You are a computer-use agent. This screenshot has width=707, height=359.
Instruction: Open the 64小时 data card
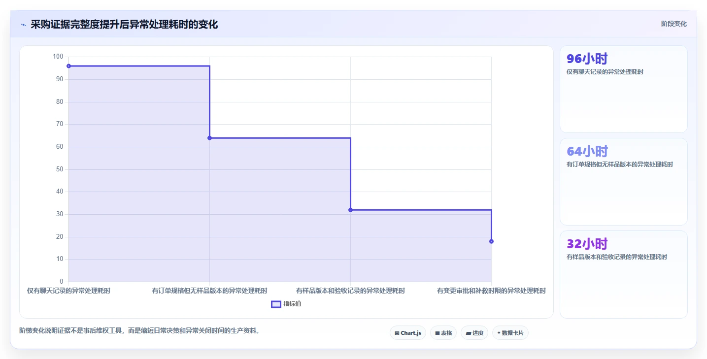click(x=623, y=182)
